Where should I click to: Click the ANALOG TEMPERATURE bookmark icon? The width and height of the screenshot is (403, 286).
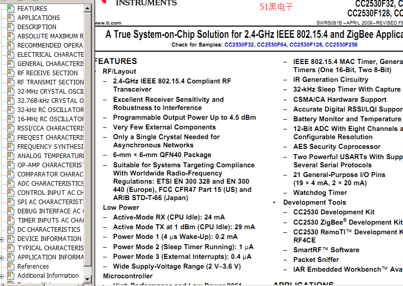[x=11, y=156]
